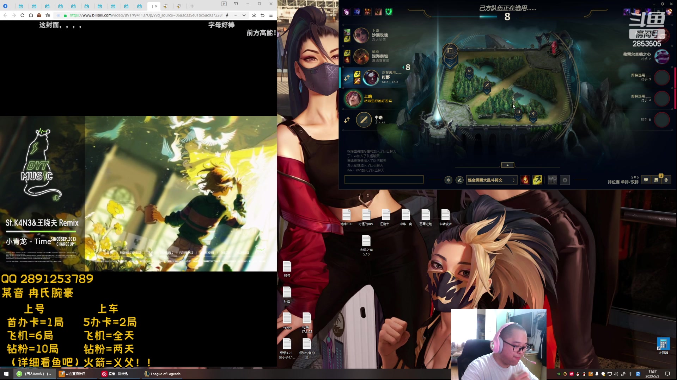The image size is (677, 380).
Task: Click the bilibili URL address field
Action: (146, 15)
